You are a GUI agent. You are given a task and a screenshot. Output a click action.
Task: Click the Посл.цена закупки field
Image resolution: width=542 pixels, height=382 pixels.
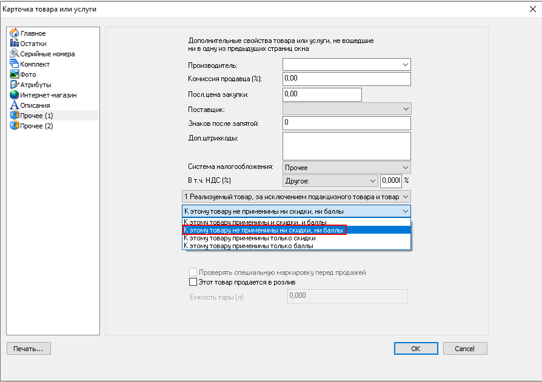point(322,94)
